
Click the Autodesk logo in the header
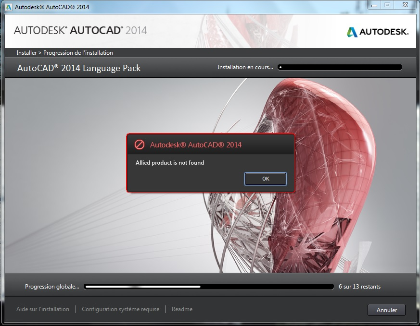377,32
